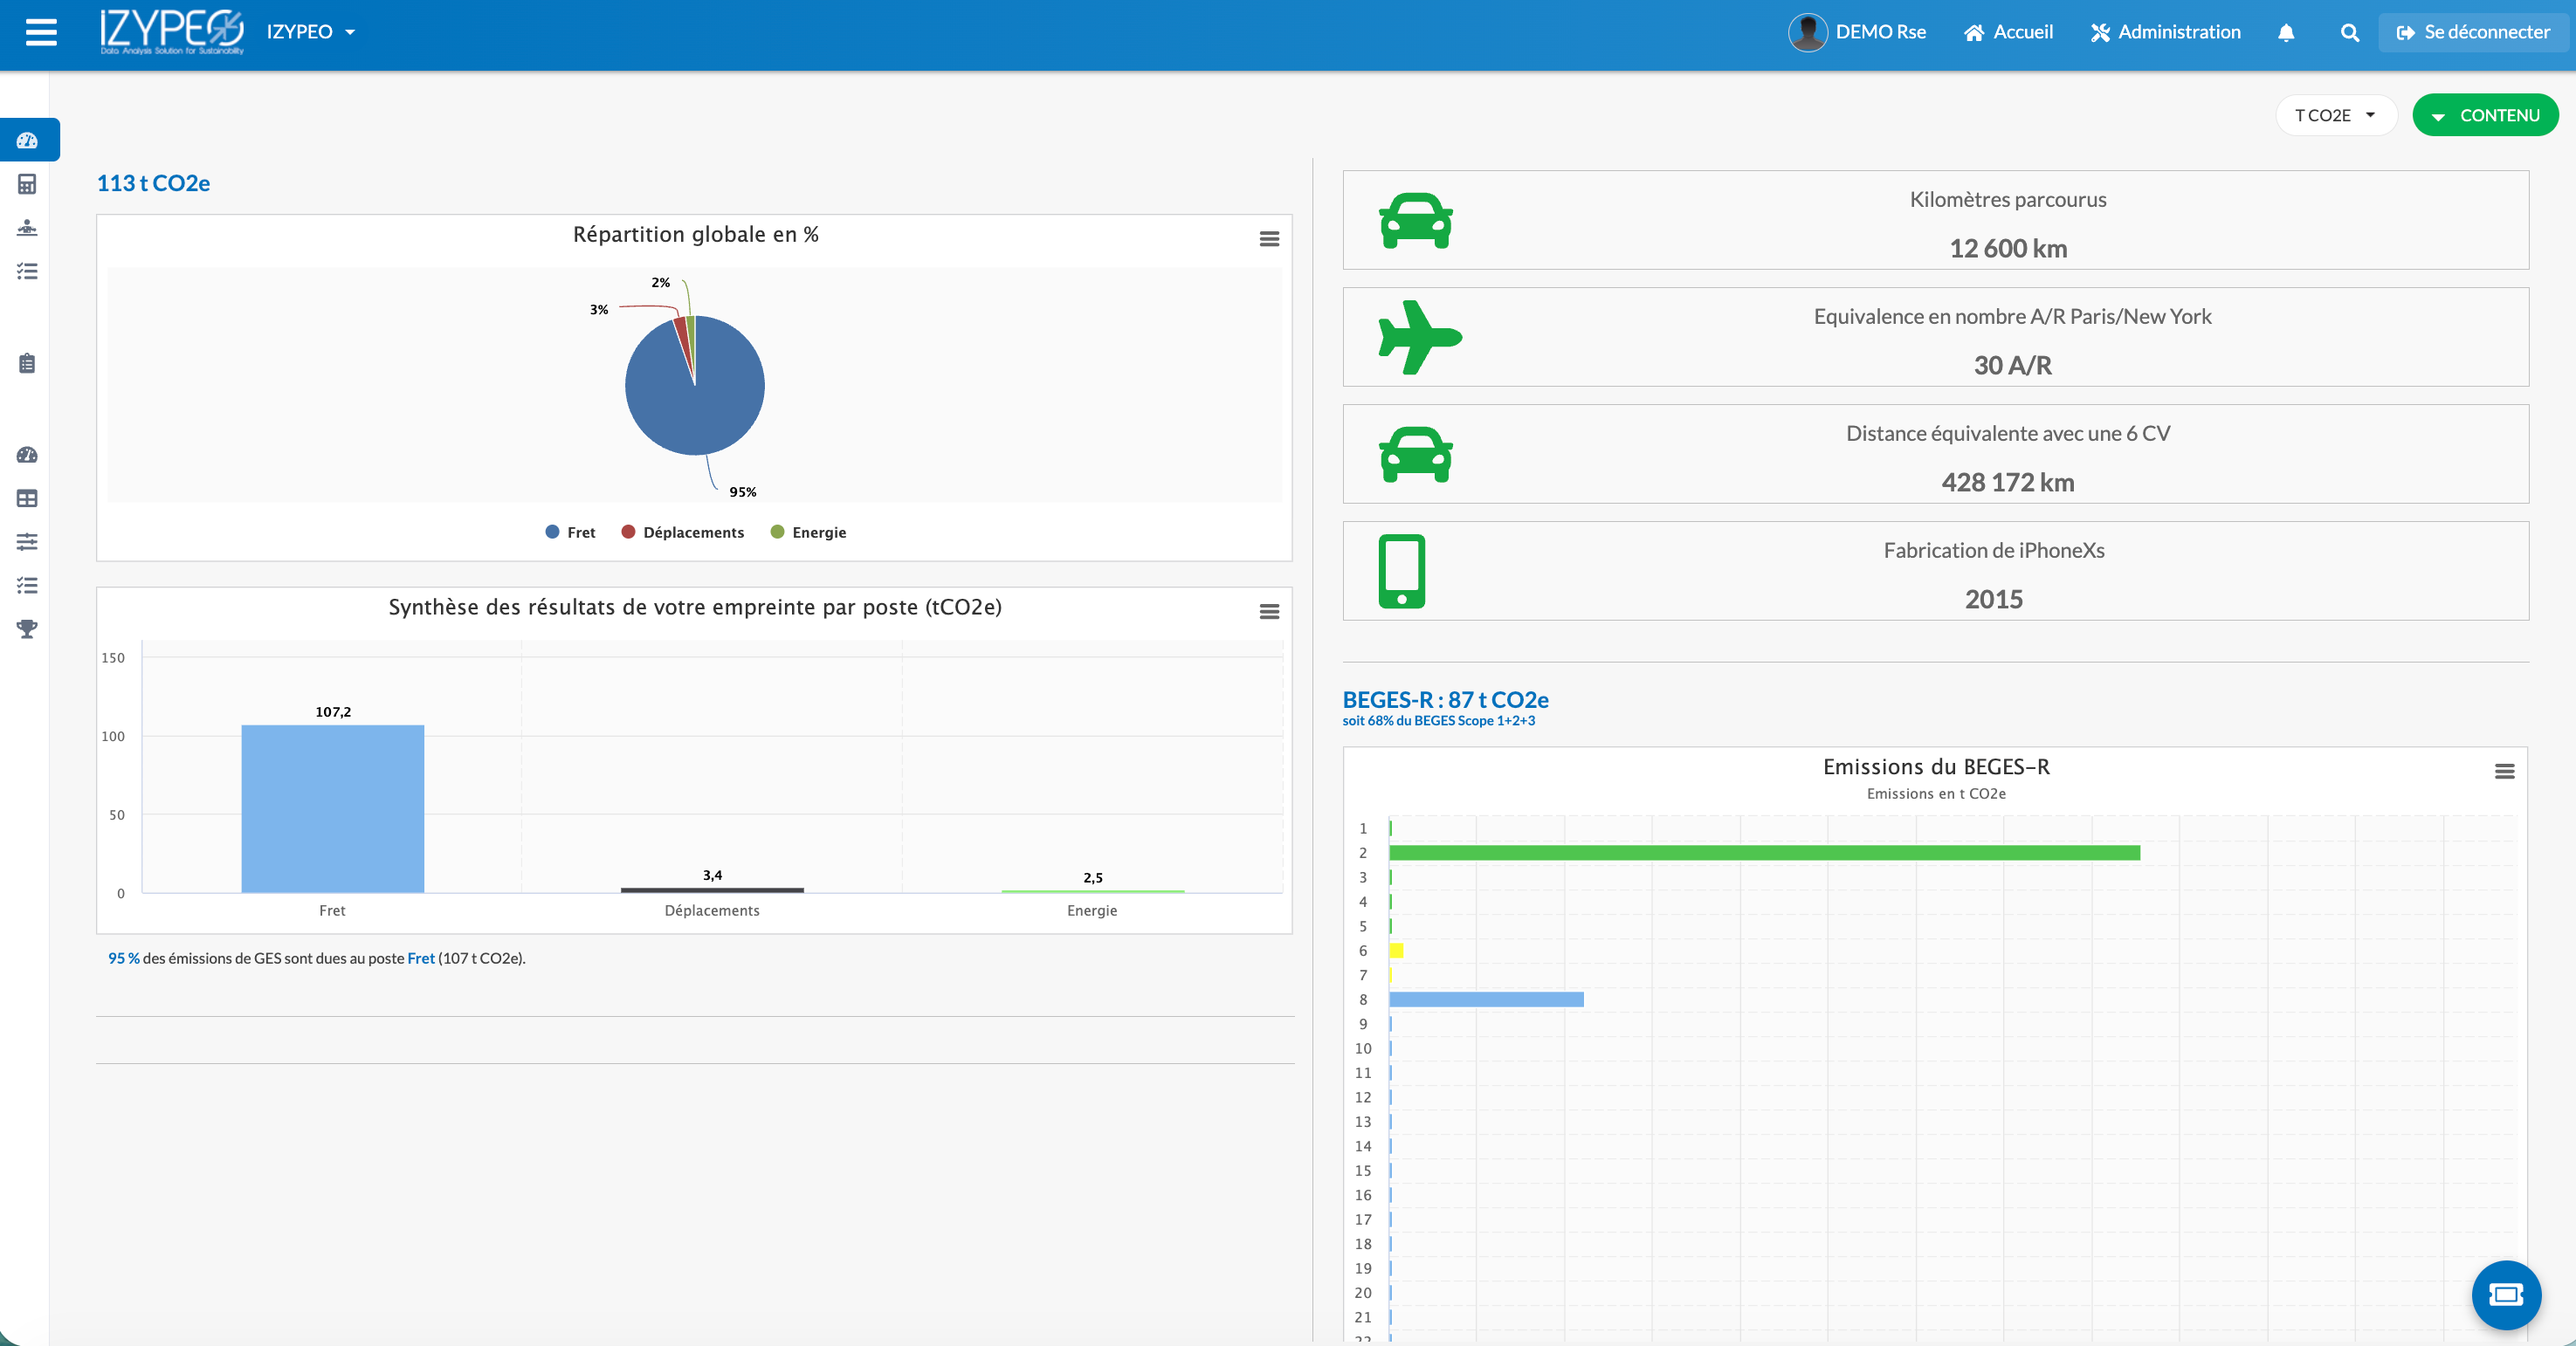The height and width of the screenshot is (1346, 2576).
Task: Click the trophy icon in sidebar
Action: (27, 628)
